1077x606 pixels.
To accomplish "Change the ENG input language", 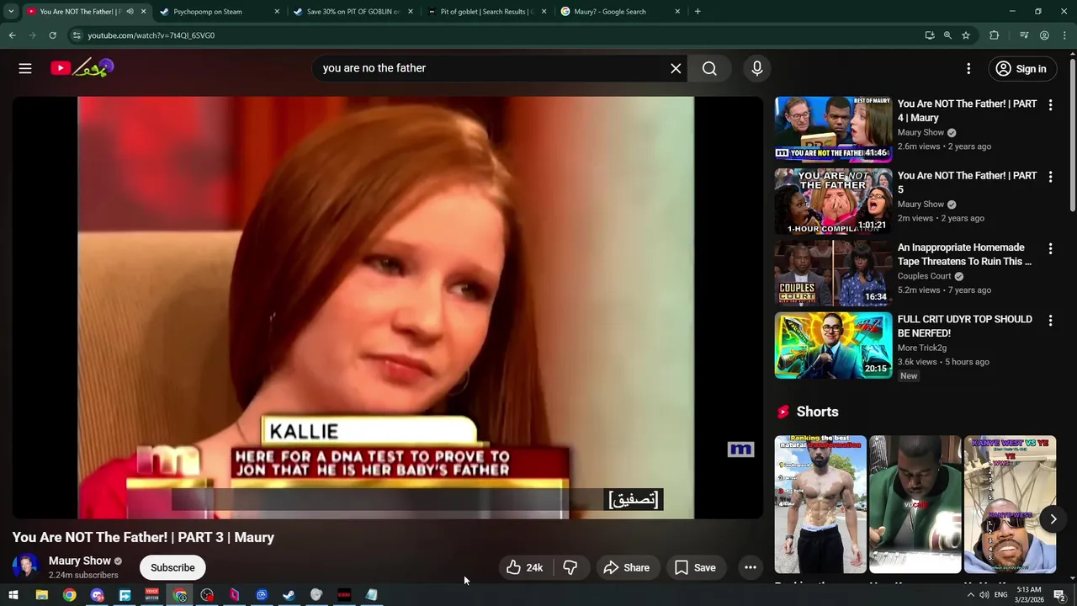I will coord(1001,595).
